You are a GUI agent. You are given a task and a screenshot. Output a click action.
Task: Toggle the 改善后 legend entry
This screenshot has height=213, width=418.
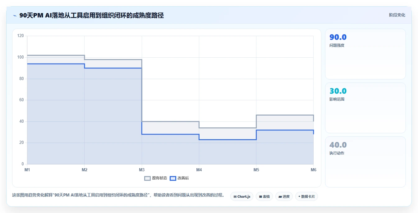tap(179, 178)
